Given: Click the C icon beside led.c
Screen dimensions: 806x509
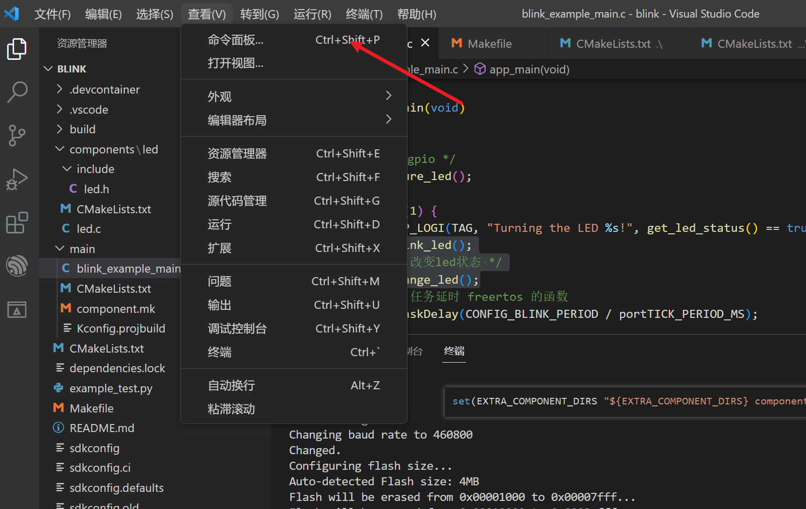Looking at the screenshot, I should point(66,228).
